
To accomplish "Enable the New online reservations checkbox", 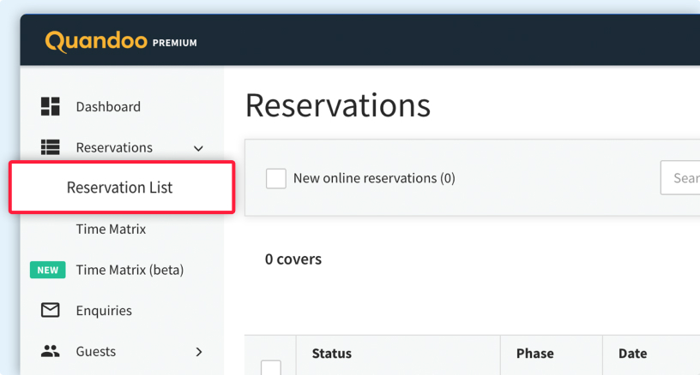I will pyautogui.click(x=275, y=178).
